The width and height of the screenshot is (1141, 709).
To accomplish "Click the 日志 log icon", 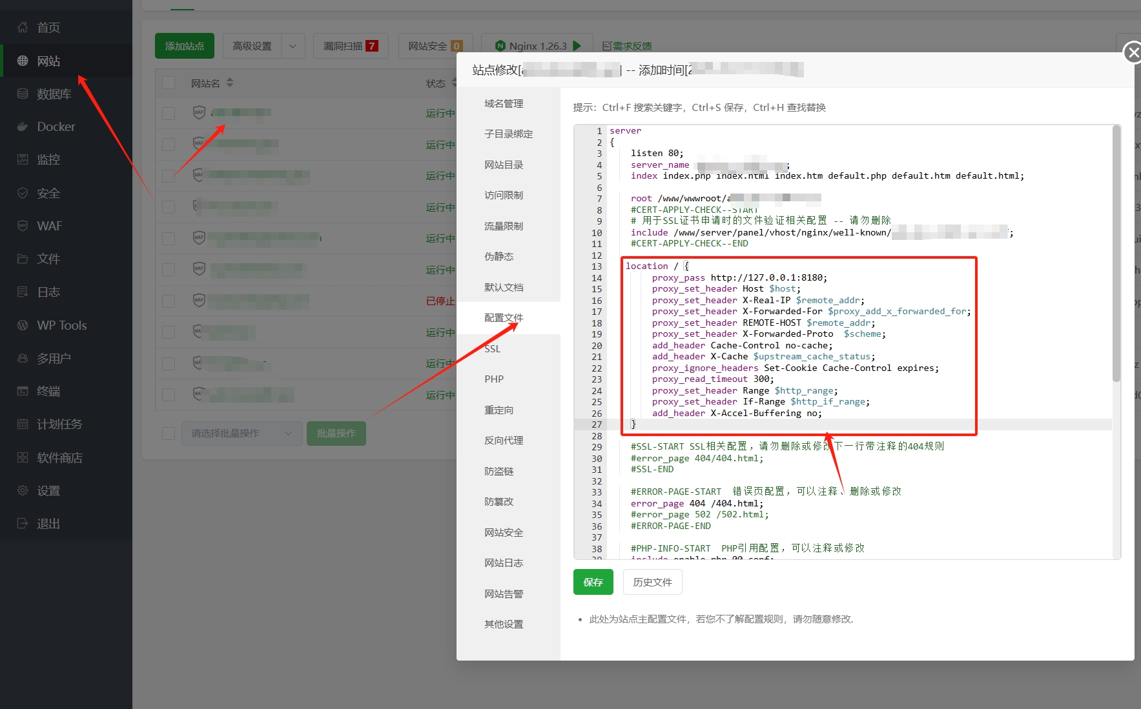I will (x=23, y=292).
